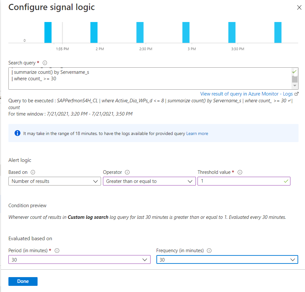Open the Based on dropdown
305x292 pixels.
[55, 181]
